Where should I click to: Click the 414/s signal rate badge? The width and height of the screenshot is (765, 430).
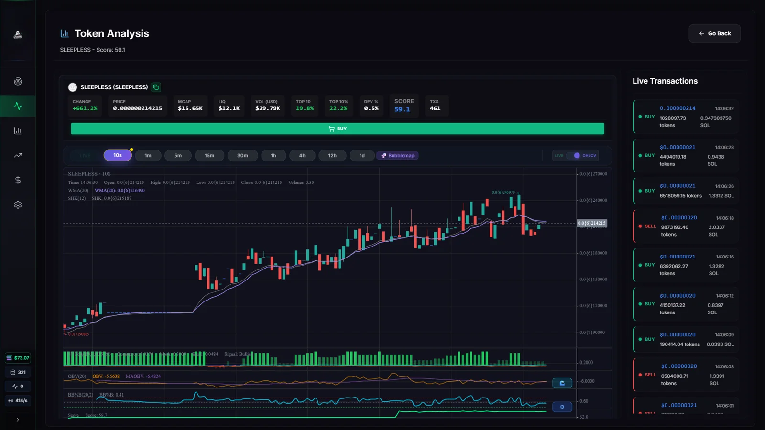(18, 400)
